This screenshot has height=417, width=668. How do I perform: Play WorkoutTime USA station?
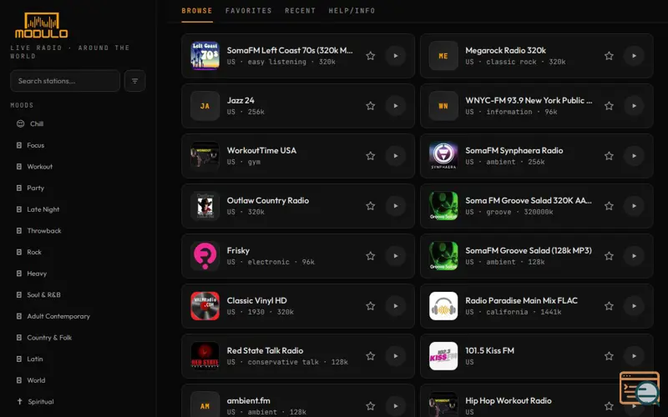click(396, 156)
